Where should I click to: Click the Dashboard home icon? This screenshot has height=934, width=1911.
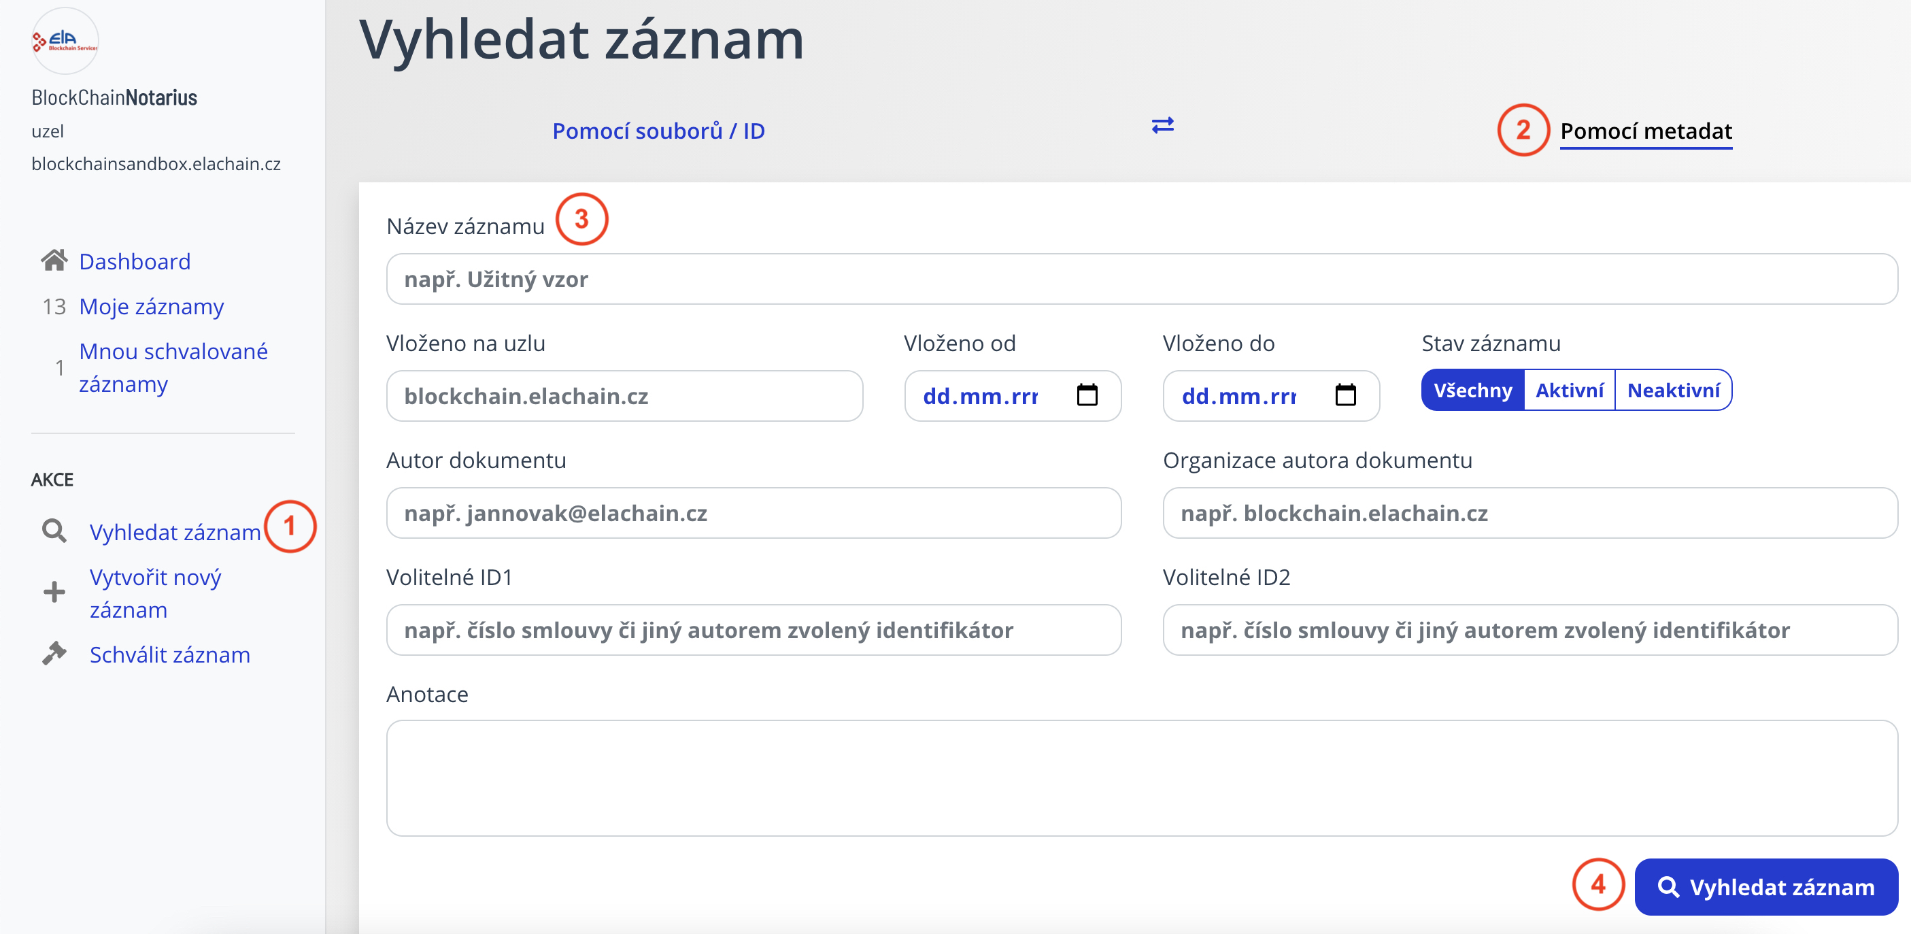[x=54, y=261]
